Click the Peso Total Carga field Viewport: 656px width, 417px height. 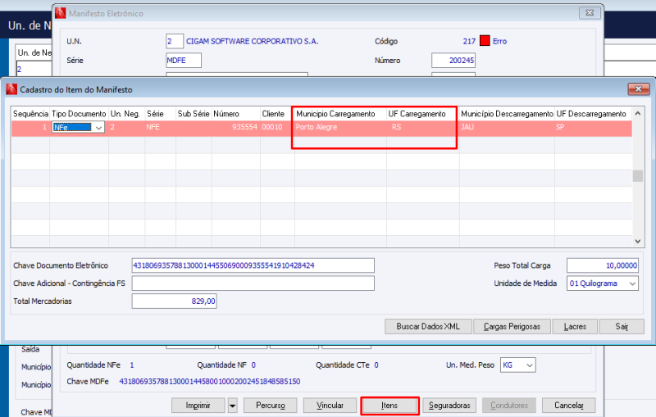pos(603,265)
